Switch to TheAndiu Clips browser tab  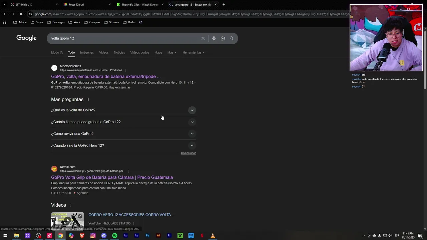pyautogui.click(x=140, y=5)
